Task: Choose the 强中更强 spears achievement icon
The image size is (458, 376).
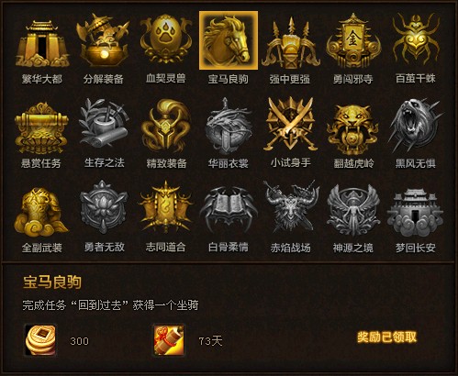Action: point(291,42)
